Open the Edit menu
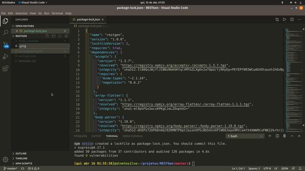The image size is (305, 171). (x=10, y=13)
